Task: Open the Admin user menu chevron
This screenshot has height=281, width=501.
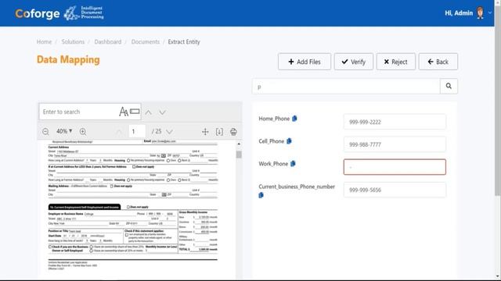Action: (x=490, y=12)
